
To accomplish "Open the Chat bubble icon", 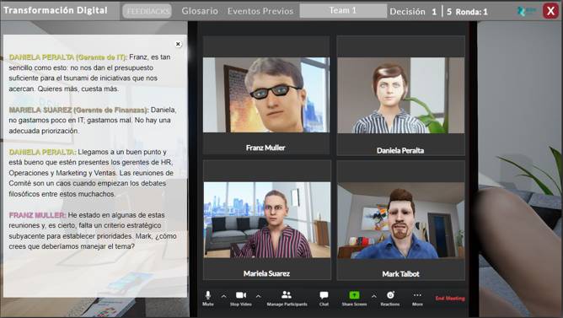I will [324, 295].
